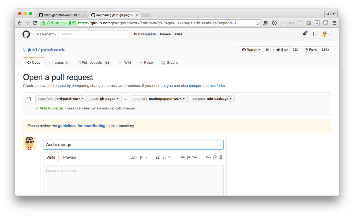
Task: Click the React atom extension icon
Action: 300,23
